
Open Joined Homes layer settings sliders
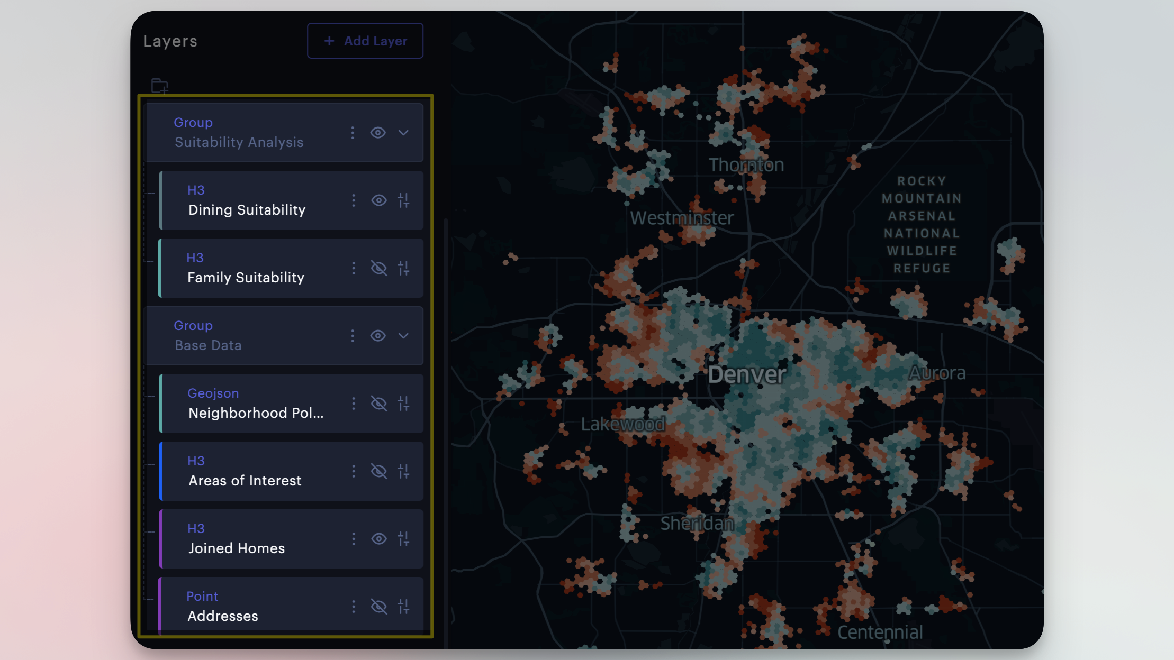[403, 539]
